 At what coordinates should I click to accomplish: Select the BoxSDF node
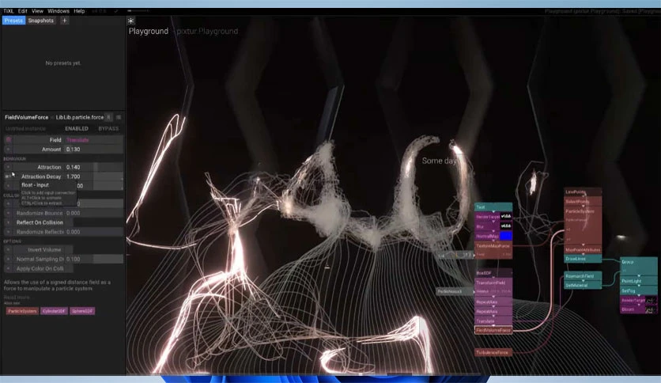pyautogui.click(x=493, y=273)
